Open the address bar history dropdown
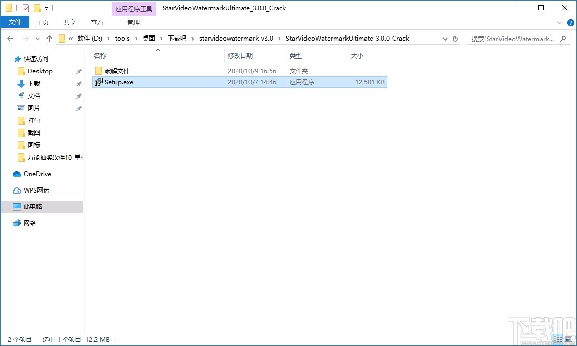 point(445,38)
